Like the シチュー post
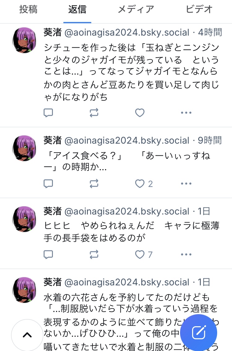This screenshot has height=351, width=232. click(x=140, y=113)
